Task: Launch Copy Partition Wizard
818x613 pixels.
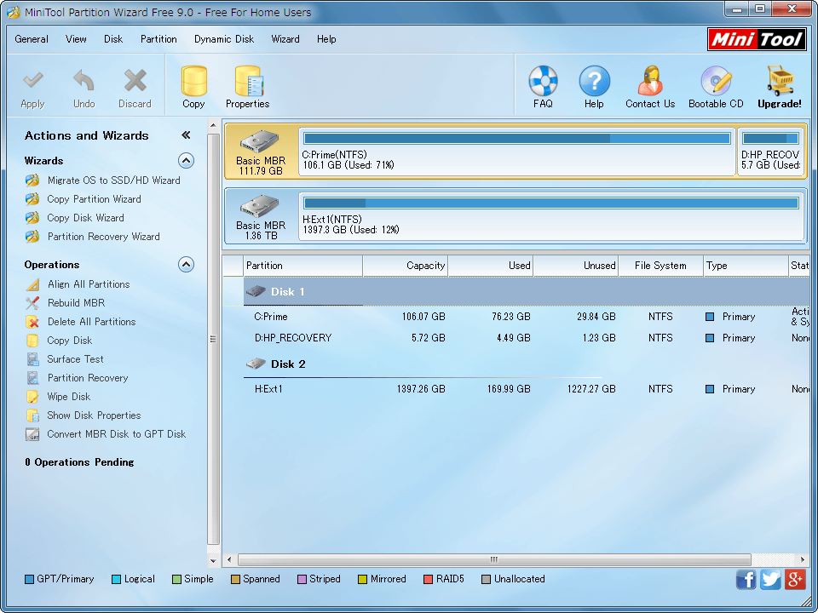Action: (x=94, y=199)
